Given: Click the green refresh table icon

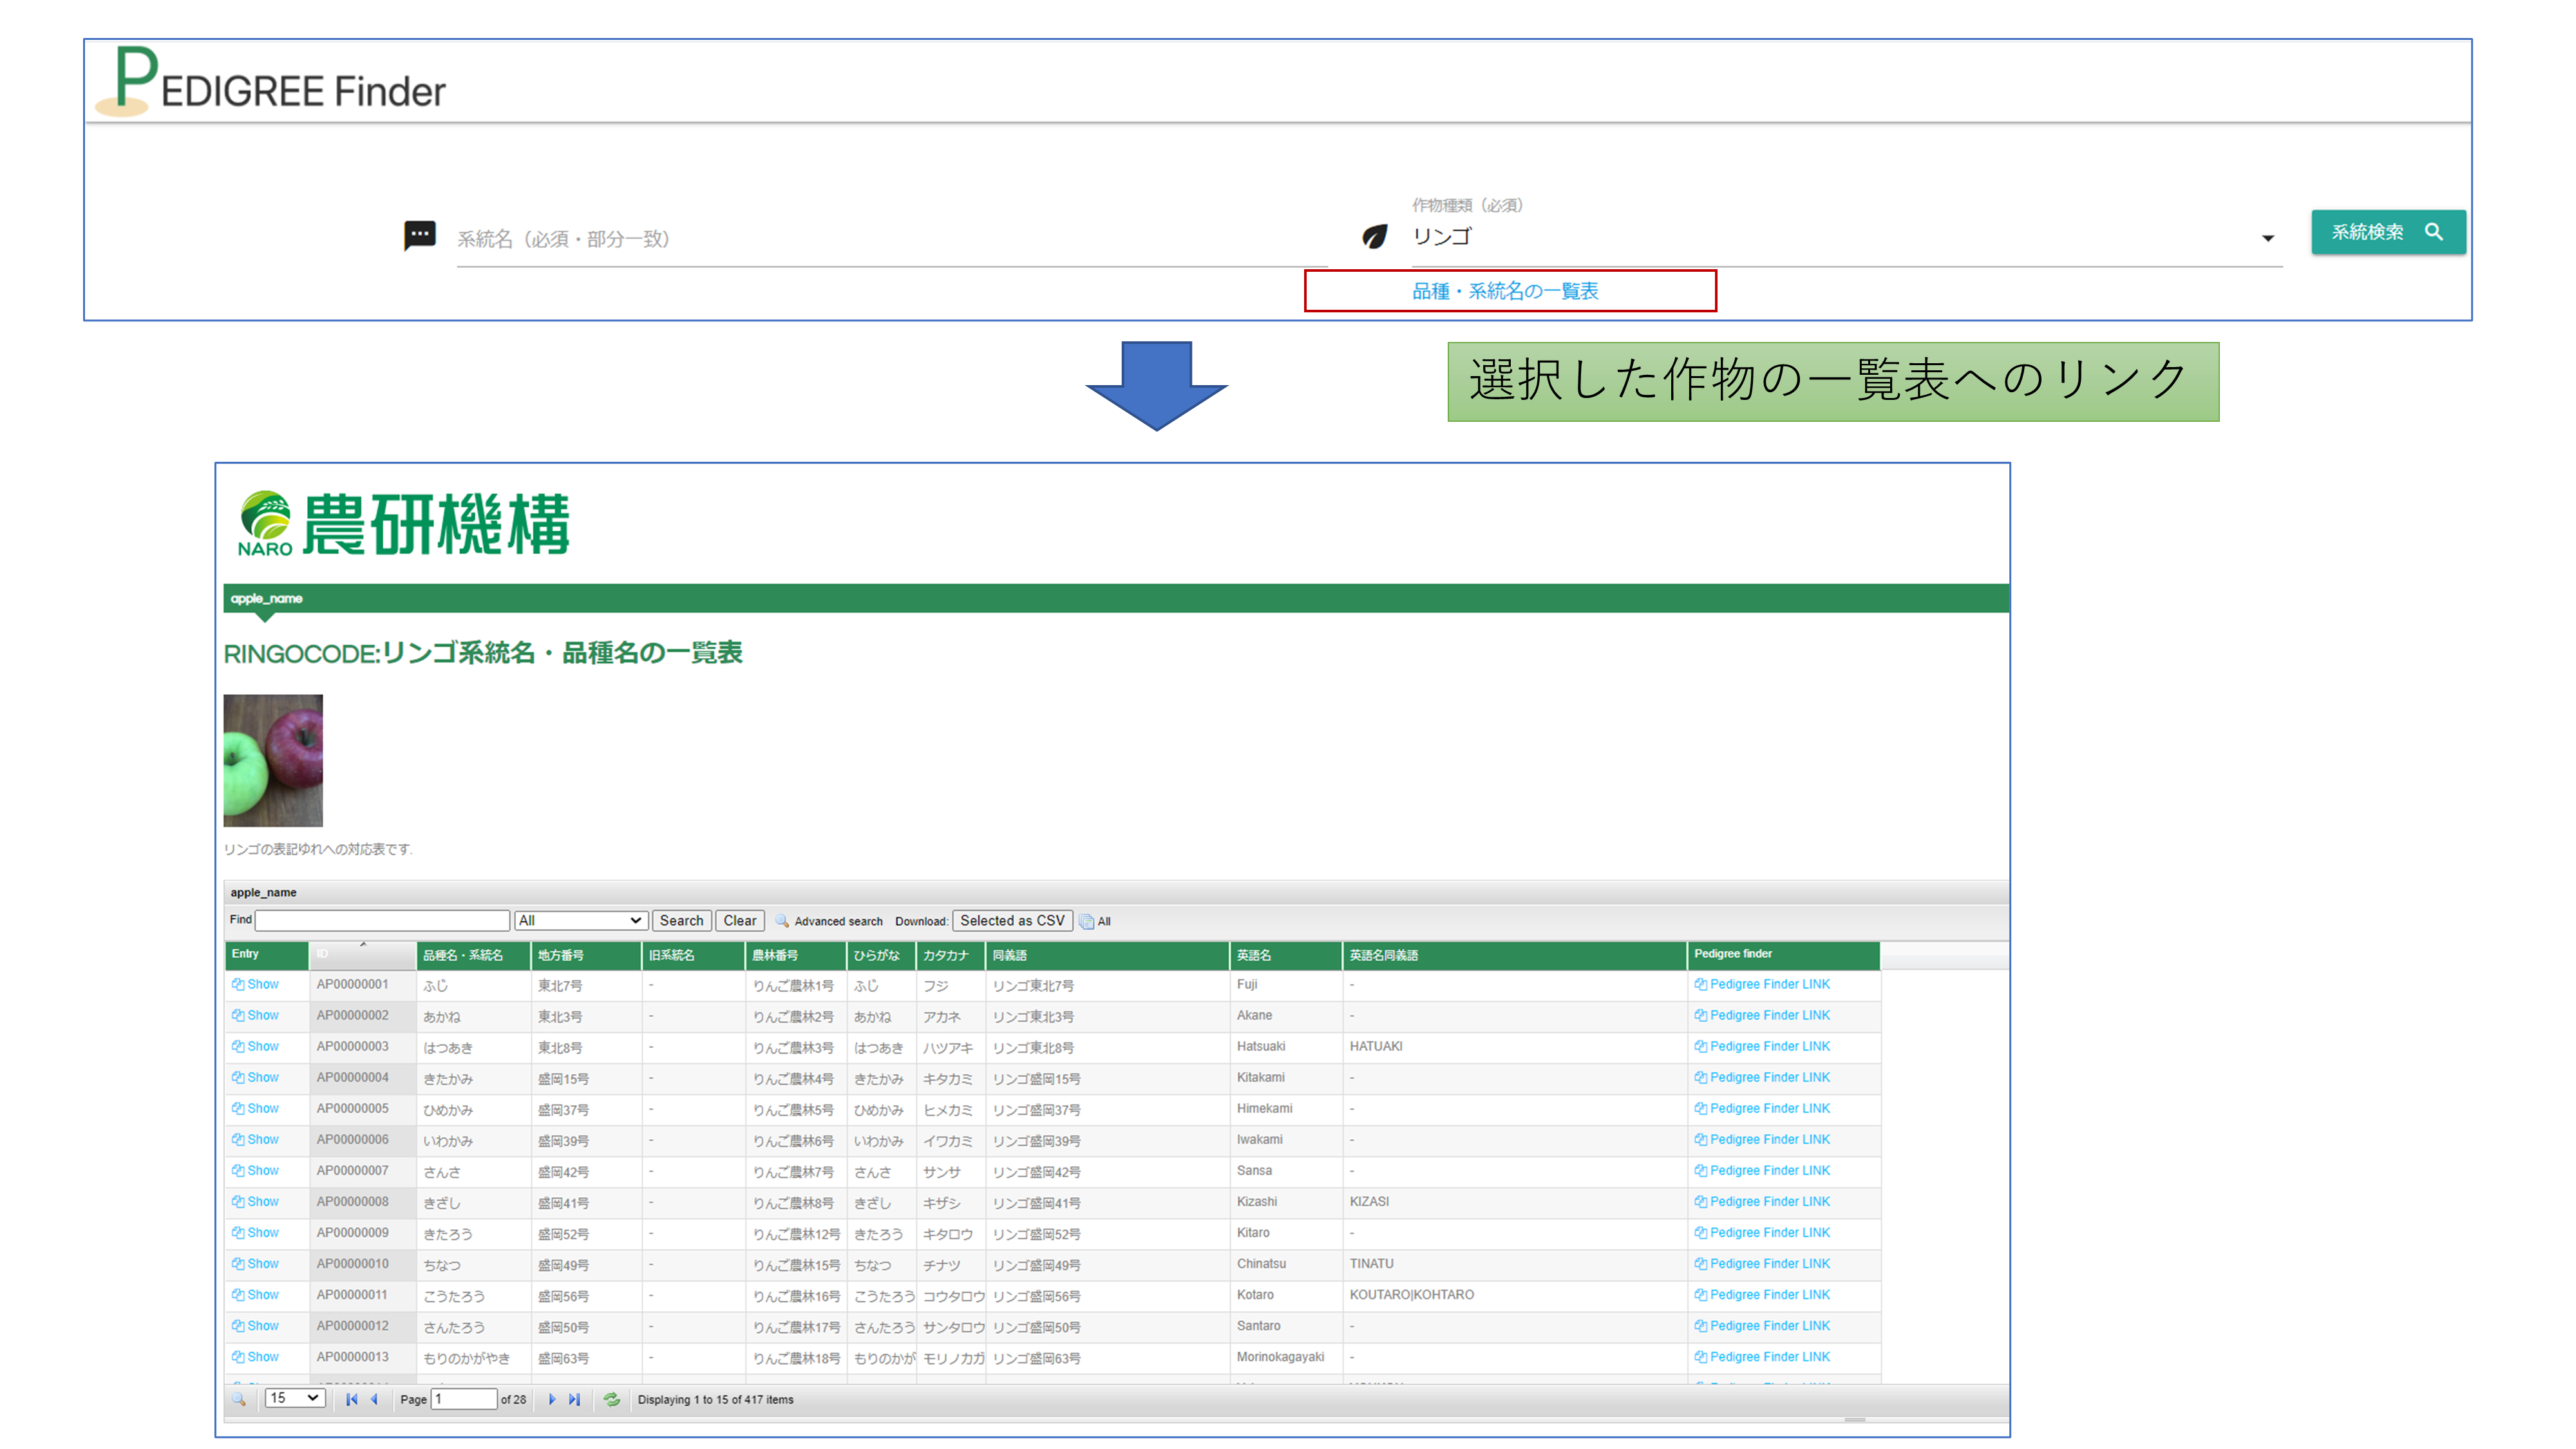Looking at the screenshot, I should 611,1399.
